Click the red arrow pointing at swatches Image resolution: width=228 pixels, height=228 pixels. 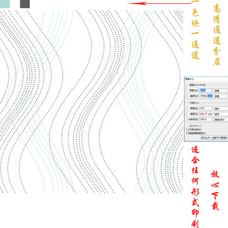point(159,3)
